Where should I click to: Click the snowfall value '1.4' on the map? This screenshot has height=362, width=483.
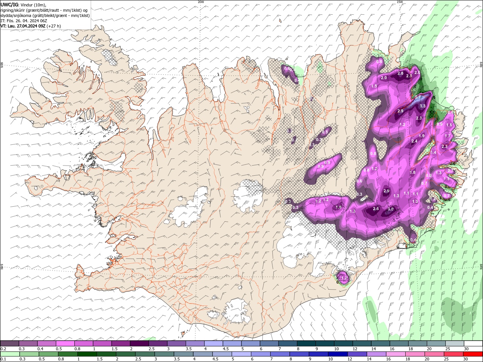point(433,152)
